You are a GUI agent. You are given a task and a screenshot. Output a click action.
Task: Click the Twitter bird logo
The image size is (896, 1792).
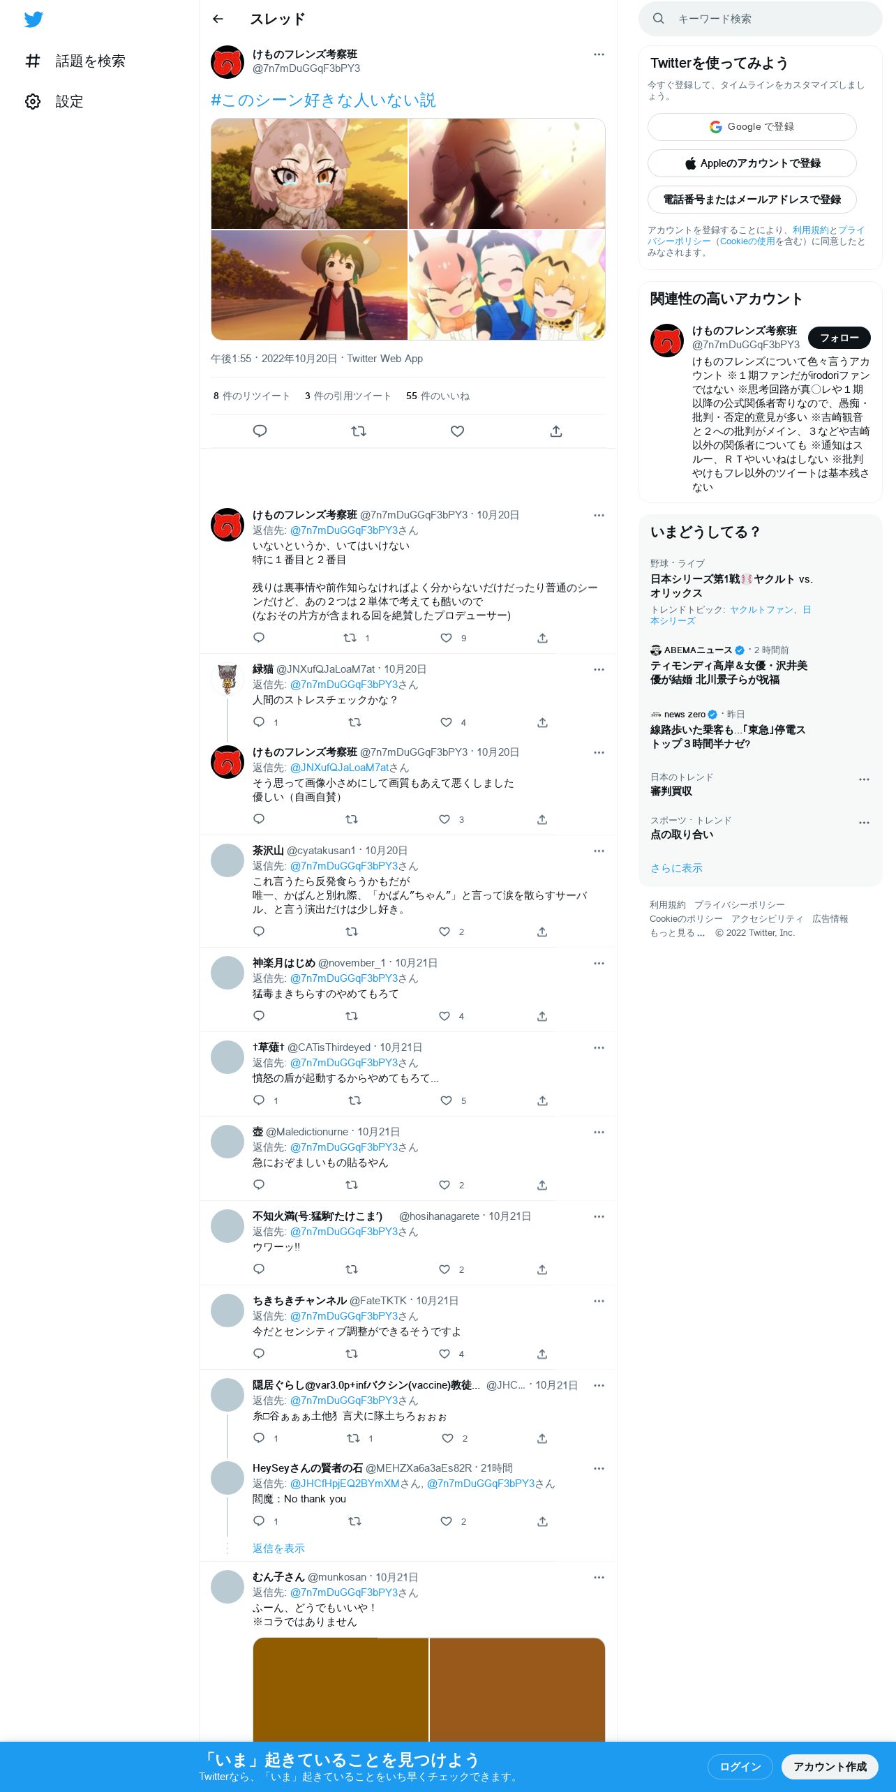pos(33,19)
